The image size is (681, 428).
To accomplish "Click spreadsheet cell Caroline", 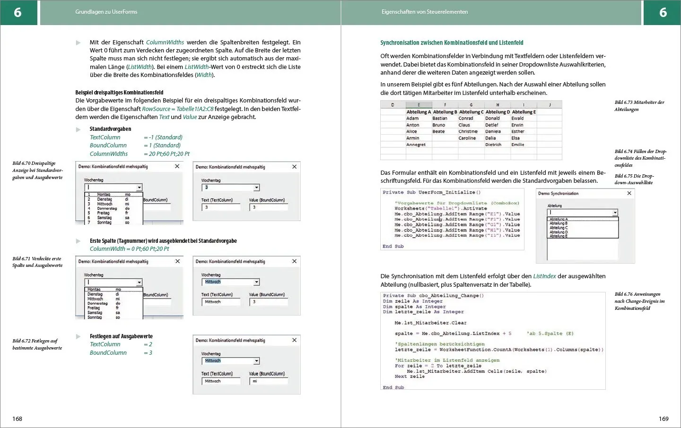I will point(471,138).
